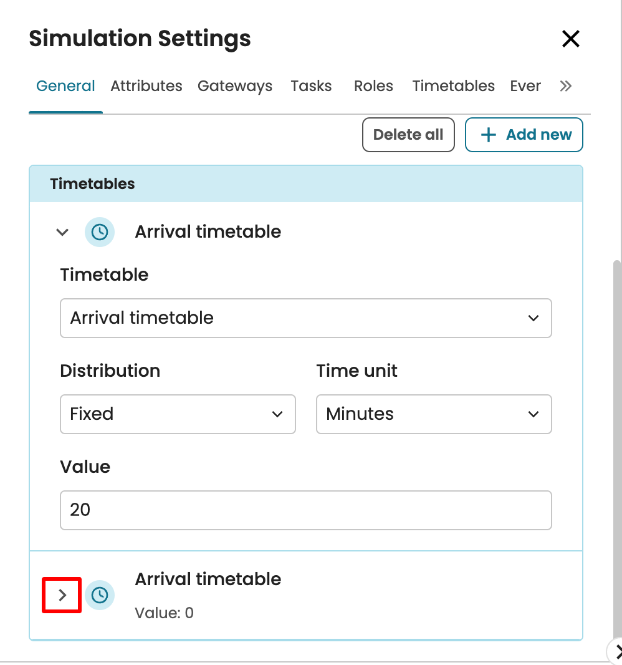This screenshot has height=665, width=622.
Task: Click plus icon in Add new button
Action: (489, 135)
